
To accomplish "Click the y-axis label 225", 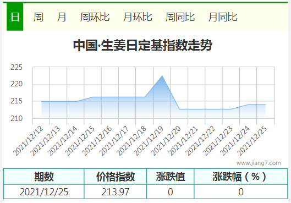I will click(x=17, y=67).
